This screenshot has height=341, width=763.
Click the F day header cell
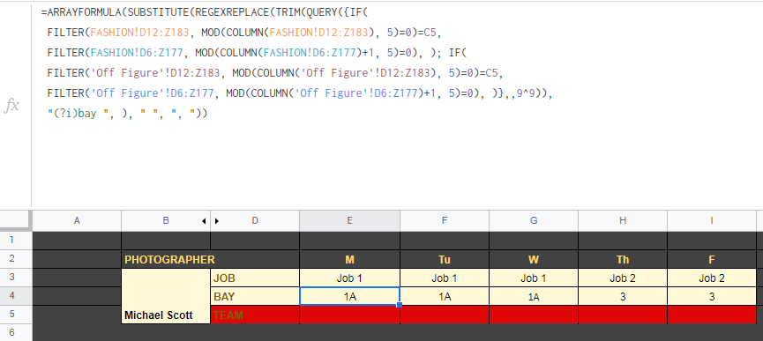712,259
